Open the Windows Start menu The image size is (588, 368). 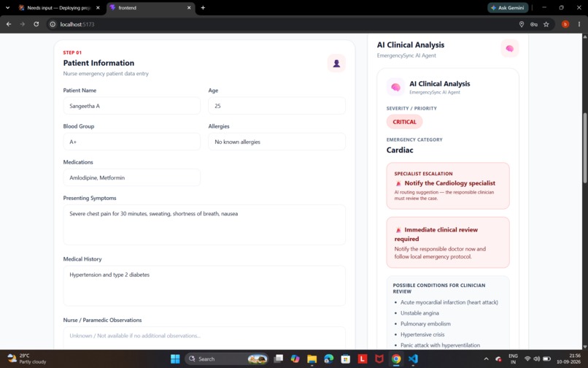coord(175,359)
